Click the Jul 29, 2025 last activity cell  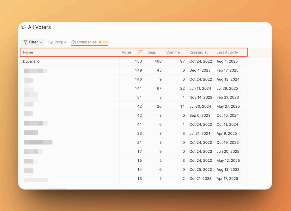point(227,88)
